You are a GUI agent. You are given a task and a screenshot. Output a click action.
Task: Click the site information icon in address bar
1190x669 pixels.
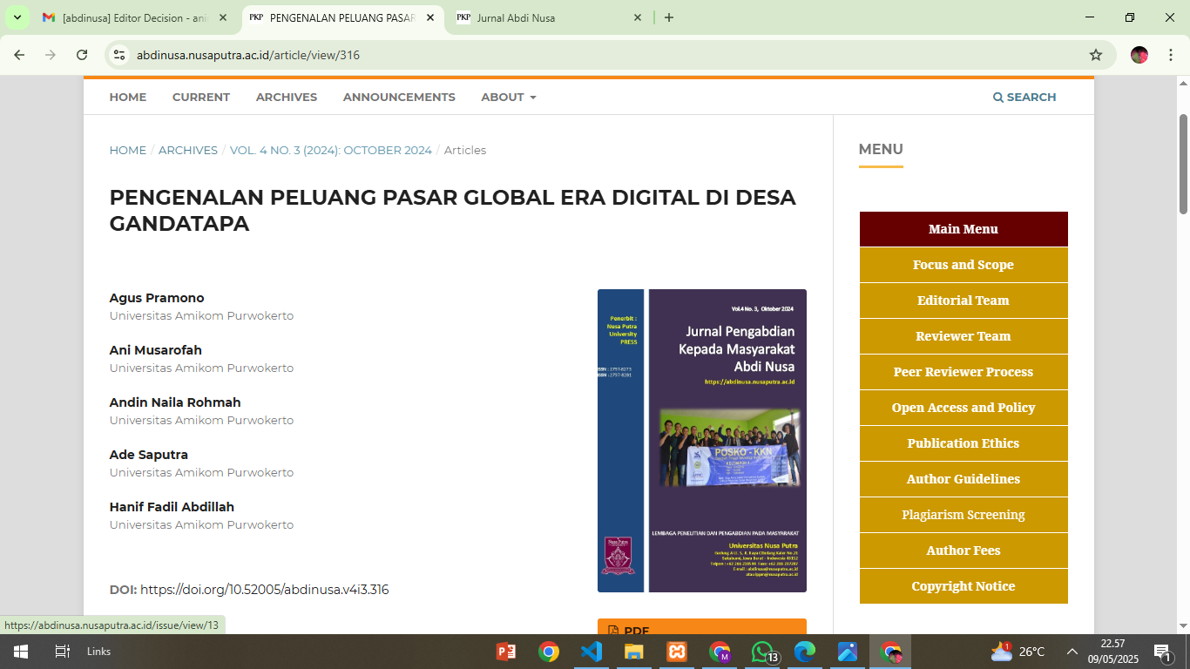(x=120, y=55)
